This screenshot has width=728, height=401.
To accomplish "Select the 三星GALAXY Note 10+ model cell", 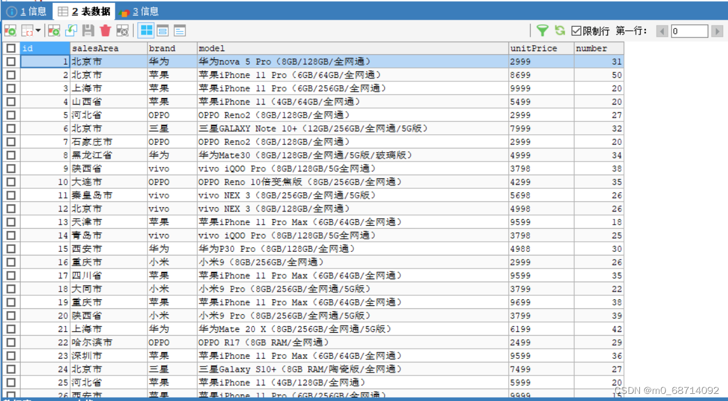I will click(x=353, y=128).
